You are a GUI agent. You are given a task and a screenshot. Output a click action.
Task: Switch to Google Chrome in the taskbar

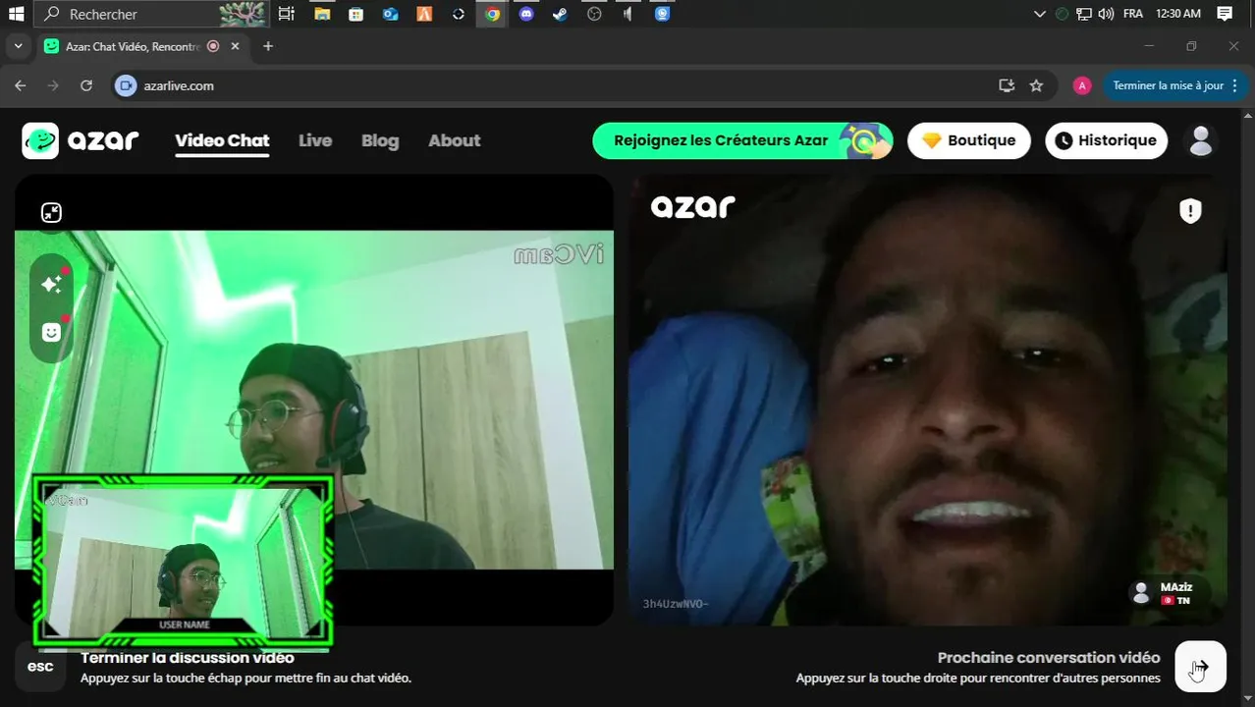click(492, 14)
